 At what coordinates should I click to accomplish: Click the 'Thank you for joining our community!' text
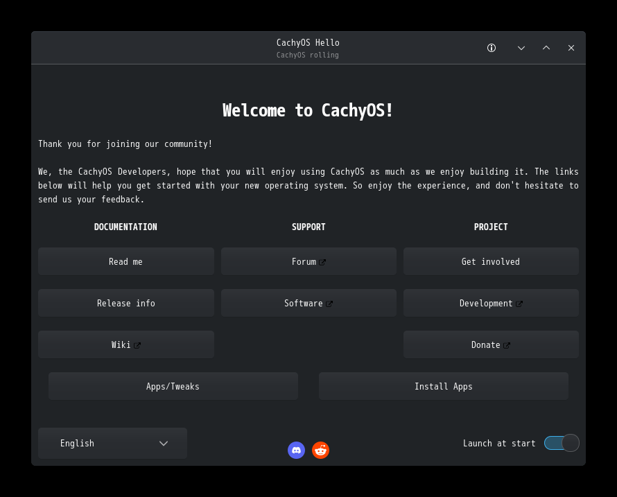pyautogui.click(x=125, y=144)
